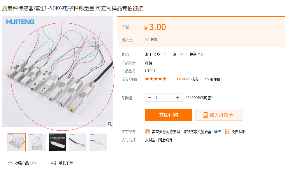Open the 上海 destination selector

pos(173,54)
